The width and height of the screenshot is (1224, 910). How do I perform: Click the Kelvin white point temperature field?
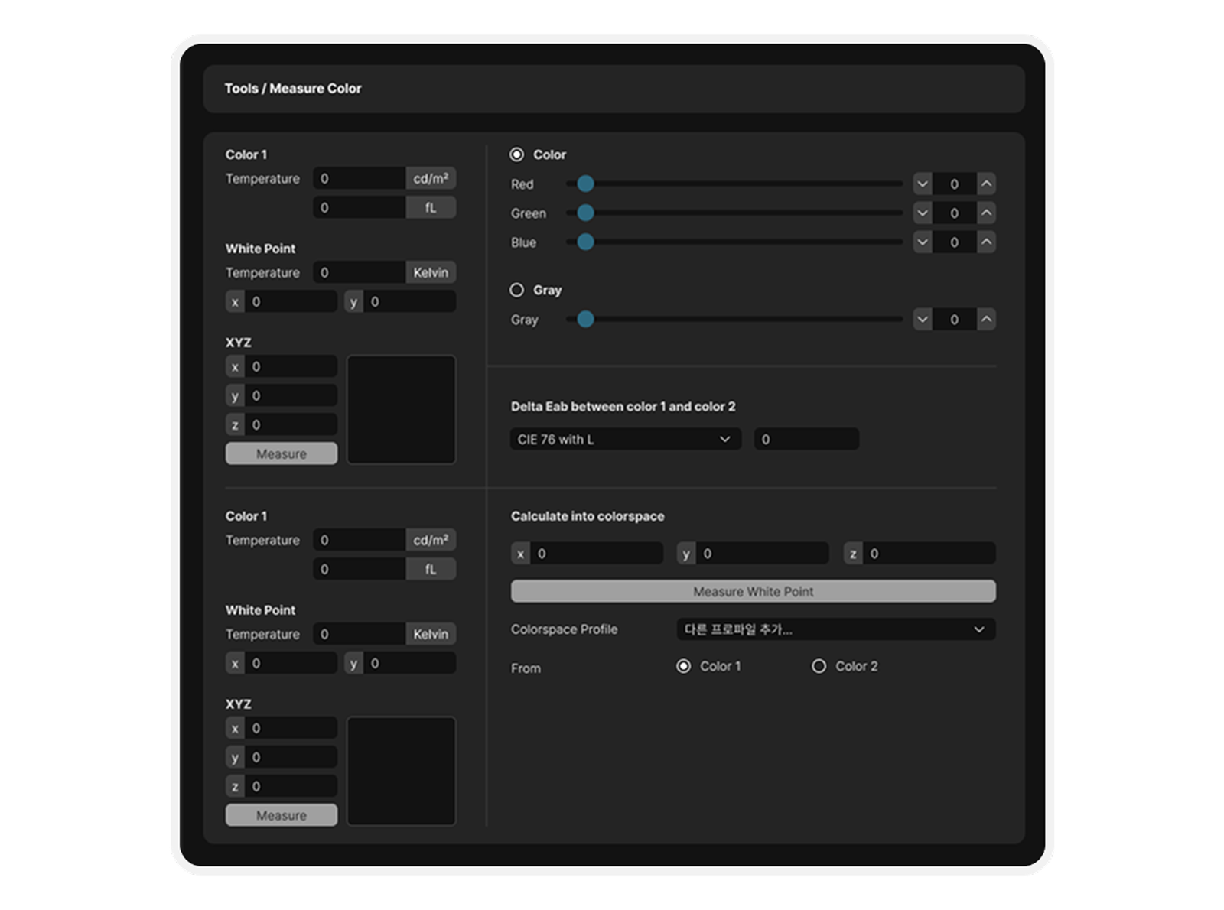(x=360, y=272)
